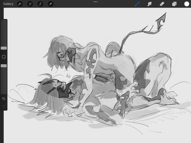
Task: Return to the Gallery
Action: click(x=8, y=4)
